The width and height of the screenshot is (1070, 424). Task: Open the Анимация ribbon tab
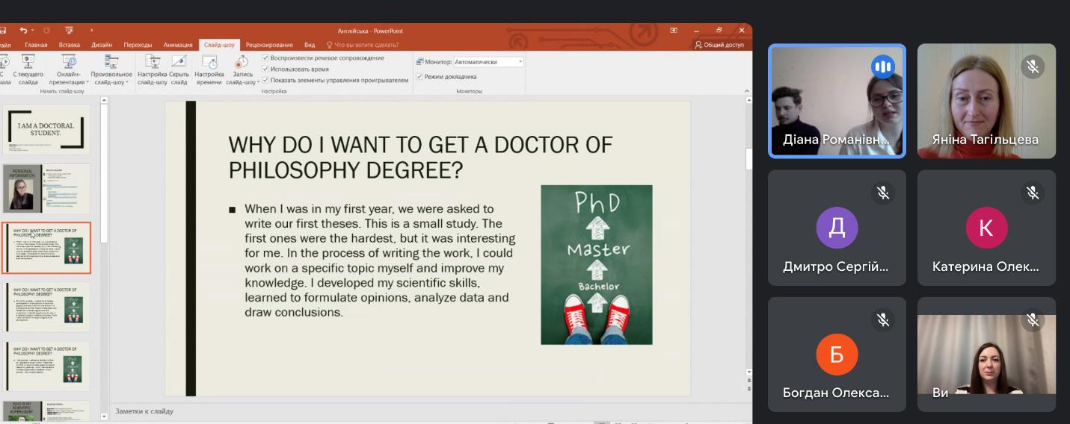point(178,45)
